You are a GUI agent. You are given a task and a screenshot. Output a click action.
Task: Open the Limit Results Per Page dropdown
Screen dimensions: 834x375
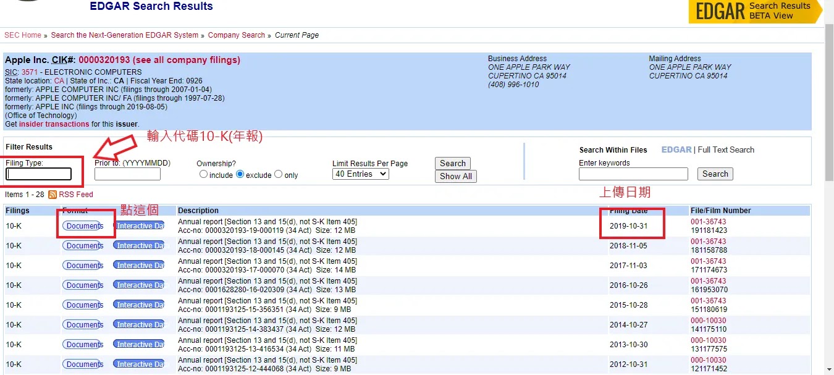(360, 174)
